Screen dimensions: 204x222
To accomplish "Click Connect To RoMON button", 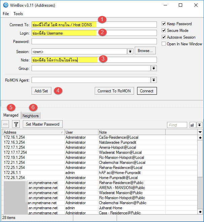I will [x=114, y=91].
